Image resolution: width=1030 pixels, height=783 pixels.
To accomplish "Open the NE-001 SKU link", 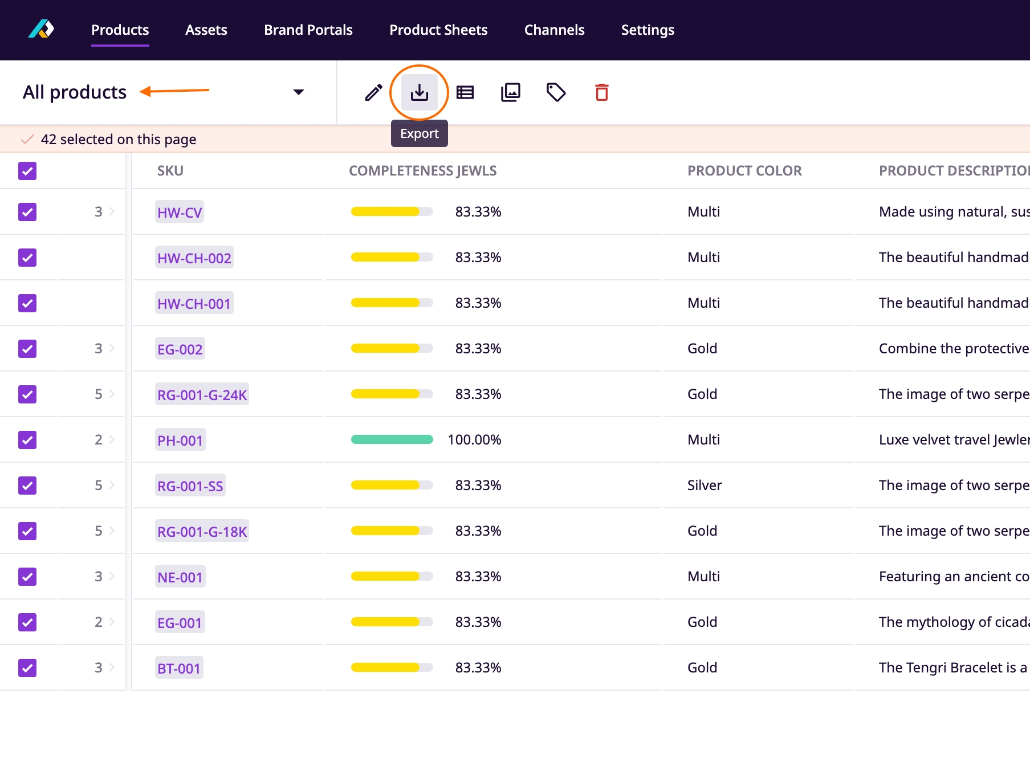I will pos(180,577).
